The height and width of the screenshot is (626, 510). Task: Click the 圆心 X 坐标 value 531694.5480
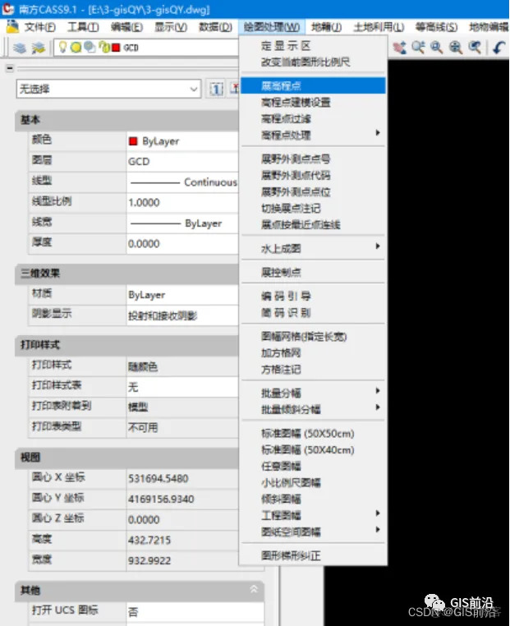click(183, 478)
